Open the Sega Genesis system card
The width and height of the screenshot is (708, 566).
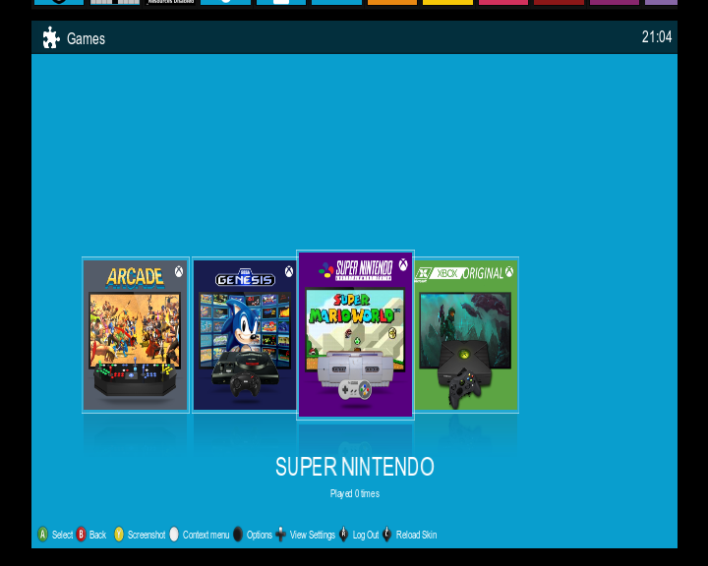tap(245, 335)
